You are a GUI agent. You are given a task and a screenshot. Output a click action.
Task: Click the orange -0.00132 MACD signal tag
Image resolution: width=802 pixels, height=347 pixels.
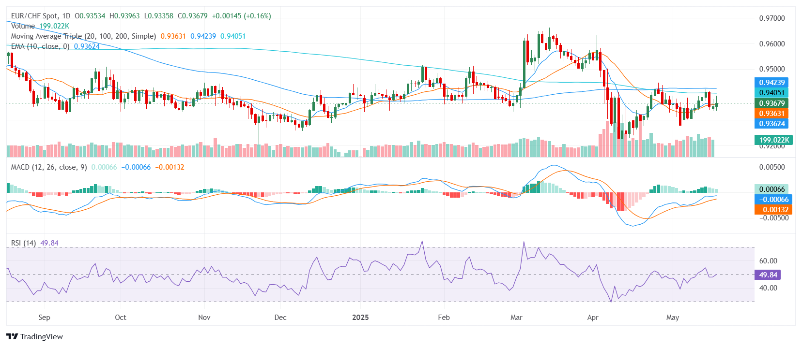pos(773,210)
